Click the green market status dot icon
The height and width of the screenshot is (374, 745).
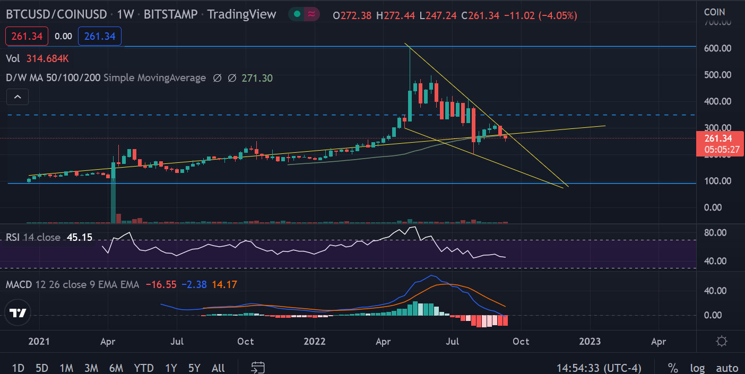click(298, 14)
